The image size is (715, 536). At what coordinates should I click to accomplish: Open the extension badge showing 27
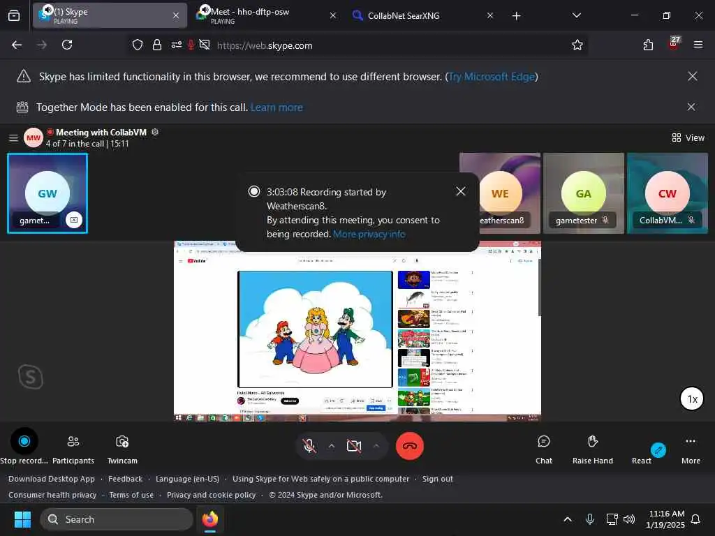[674, 43]
